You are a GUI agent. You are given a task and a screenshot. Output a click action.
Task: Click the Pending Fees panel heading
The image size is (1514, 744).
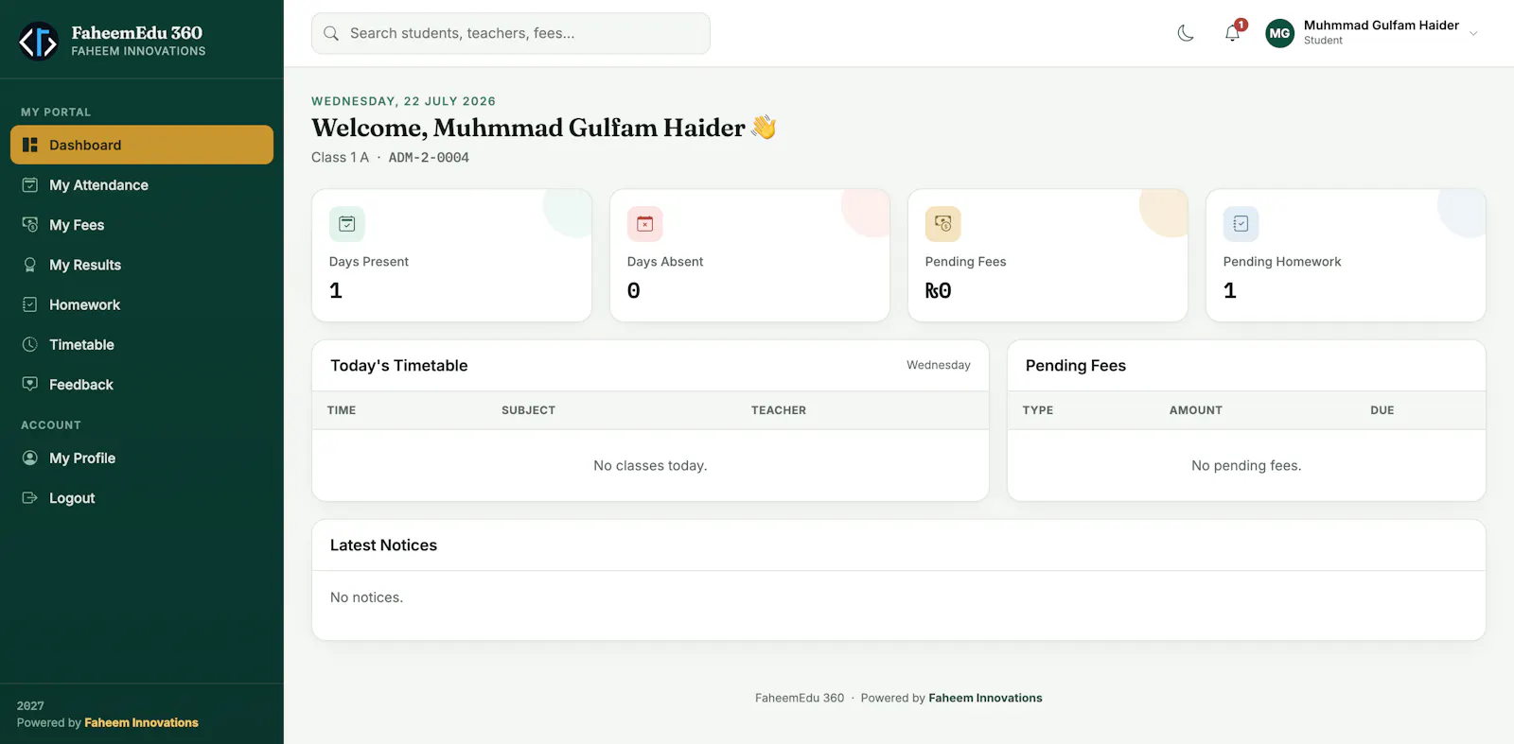[1076, 366]
